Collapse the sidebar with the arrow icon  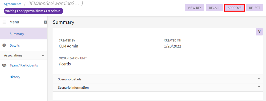[46, 22]
